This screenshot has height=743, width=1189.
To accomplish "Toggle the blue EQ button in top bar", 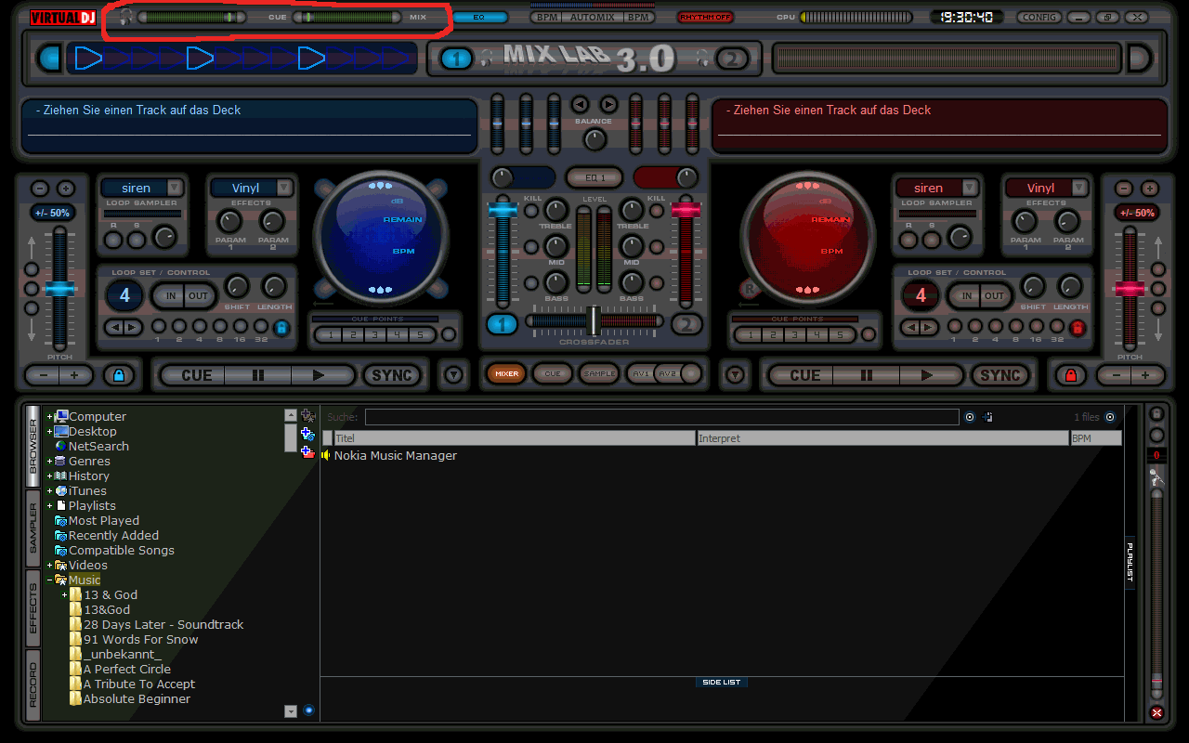I will (x=479, y=17).
